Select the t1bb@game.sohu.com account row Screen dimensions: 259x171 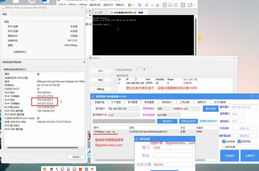tap(155, 131)
